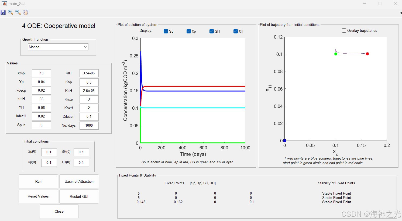Click the Restart GUI button
Viewport: 402px width, 221px height.
pyautogui.click(x=79, y=196)
